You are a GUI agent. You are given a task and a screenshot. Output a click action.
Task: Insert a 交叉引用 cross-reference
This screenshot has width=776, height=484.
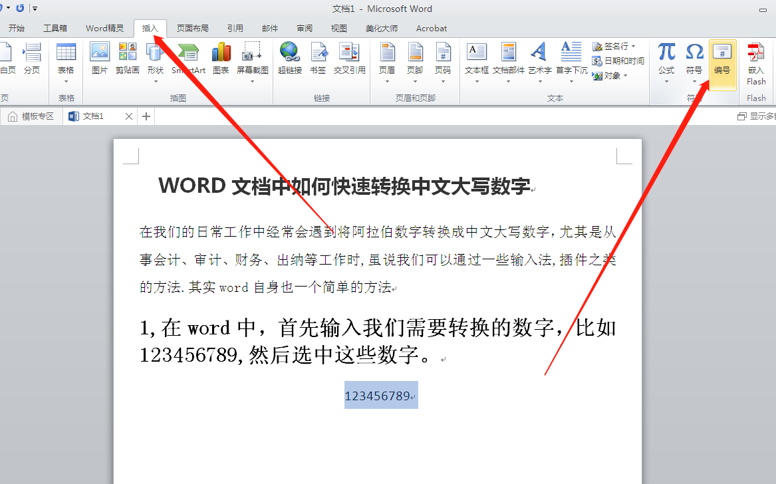pyautogui.click(x=349, y=59)
